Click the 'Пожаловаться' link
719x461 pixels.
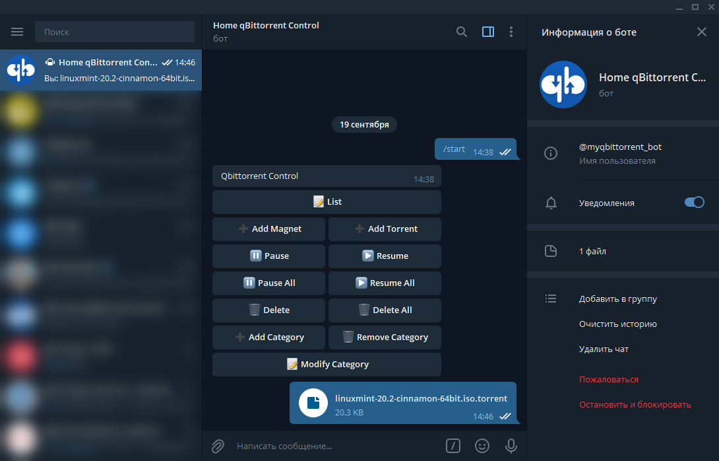608,379
